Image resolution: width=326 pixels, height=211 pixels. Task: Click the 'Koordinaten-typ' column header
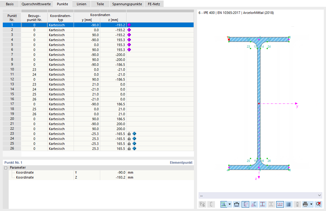(61, 18)
